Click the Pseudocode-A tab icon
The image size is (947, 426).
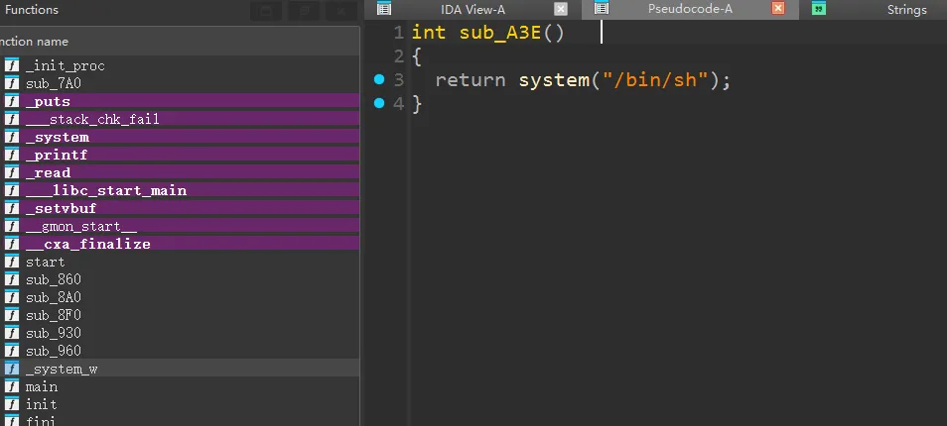point(601,9)
